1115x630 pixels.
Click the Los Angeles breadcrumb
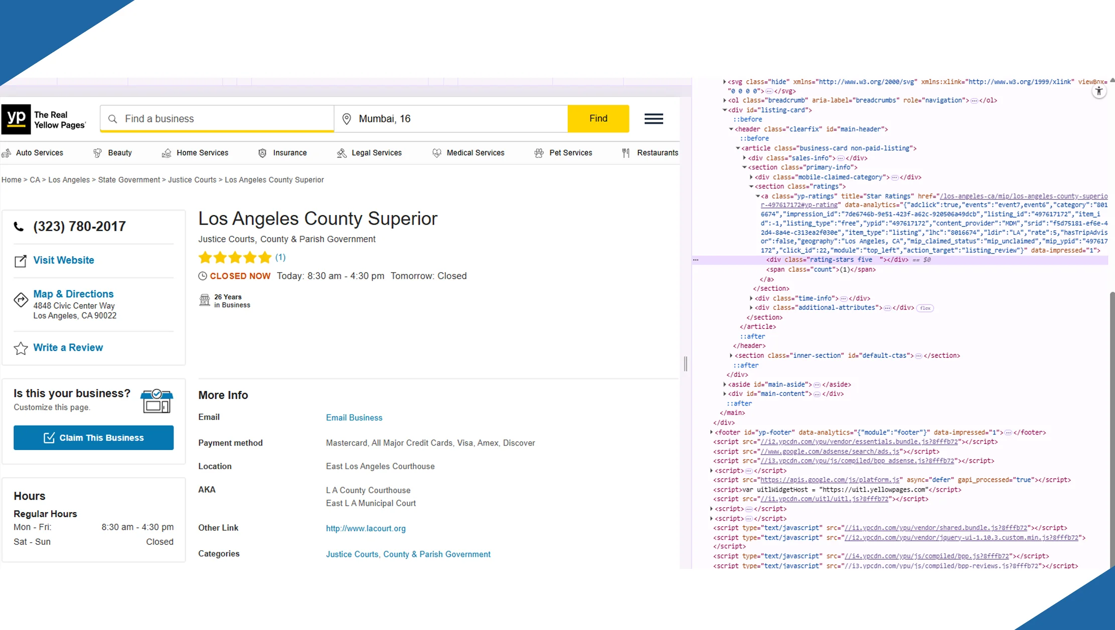pos(69,180)
